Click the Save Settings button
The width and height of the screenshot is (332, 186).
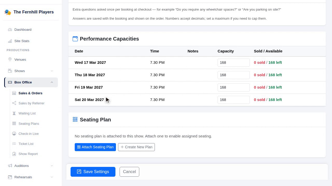pos(93,172)
